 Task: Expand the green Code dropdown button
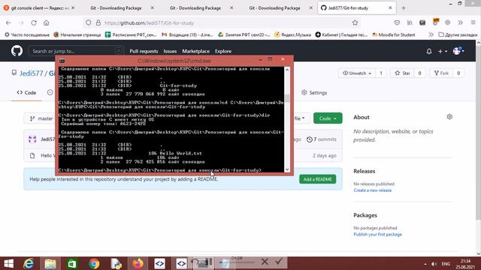tap(328, 118)
